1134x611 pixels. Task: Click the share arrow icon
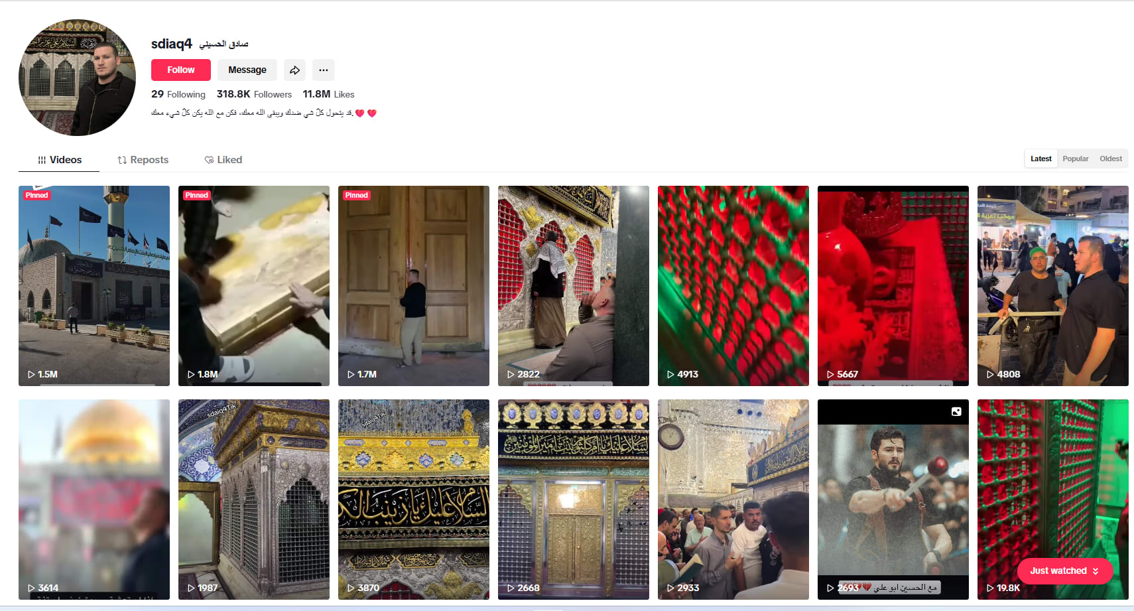click(x=294, y=70)
